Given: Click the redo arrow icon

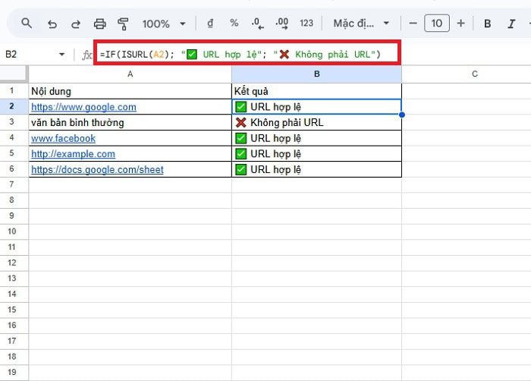Looking at the screenshot, I should (74, 24).
